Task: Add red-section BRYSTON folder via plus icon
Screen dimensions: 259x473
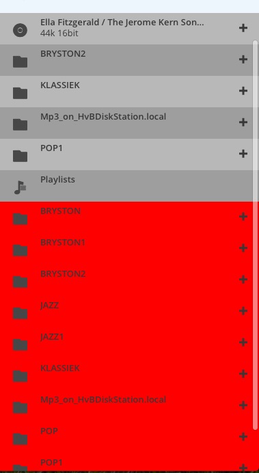Action: tap(243, 217)
